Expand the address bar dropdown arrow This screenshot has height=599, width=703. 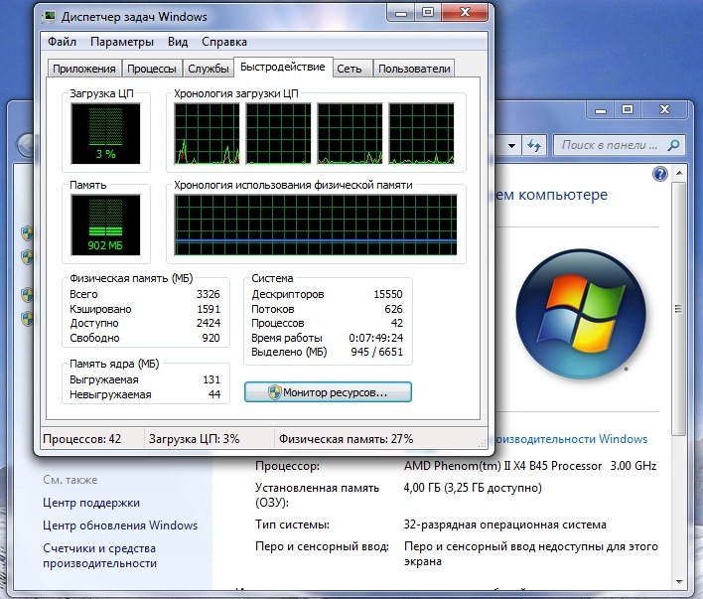tap(511, 146)
